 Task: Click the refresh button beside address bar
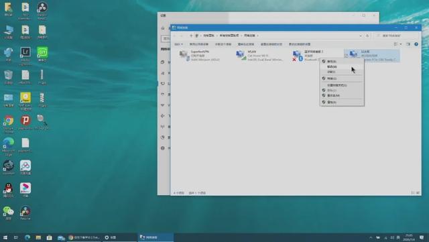point(367,36)
